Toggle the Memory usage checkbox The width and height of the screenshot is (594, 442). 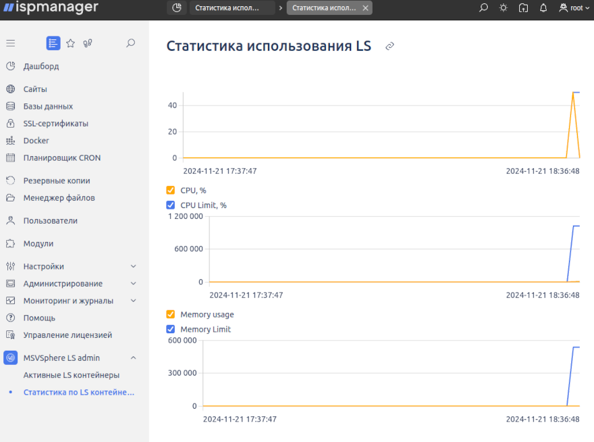tap(170, 314)
